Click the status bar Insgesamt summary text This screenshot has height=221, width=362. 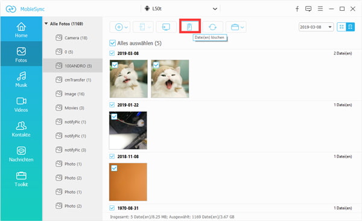(172, 217)
